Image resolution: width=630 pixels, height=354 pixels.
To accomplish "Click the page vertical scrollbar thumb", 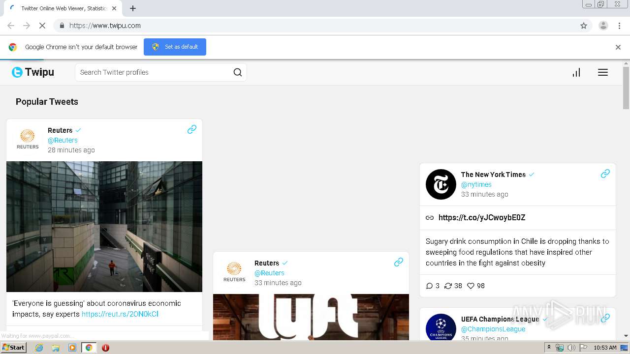I will (x=626, y=88).
